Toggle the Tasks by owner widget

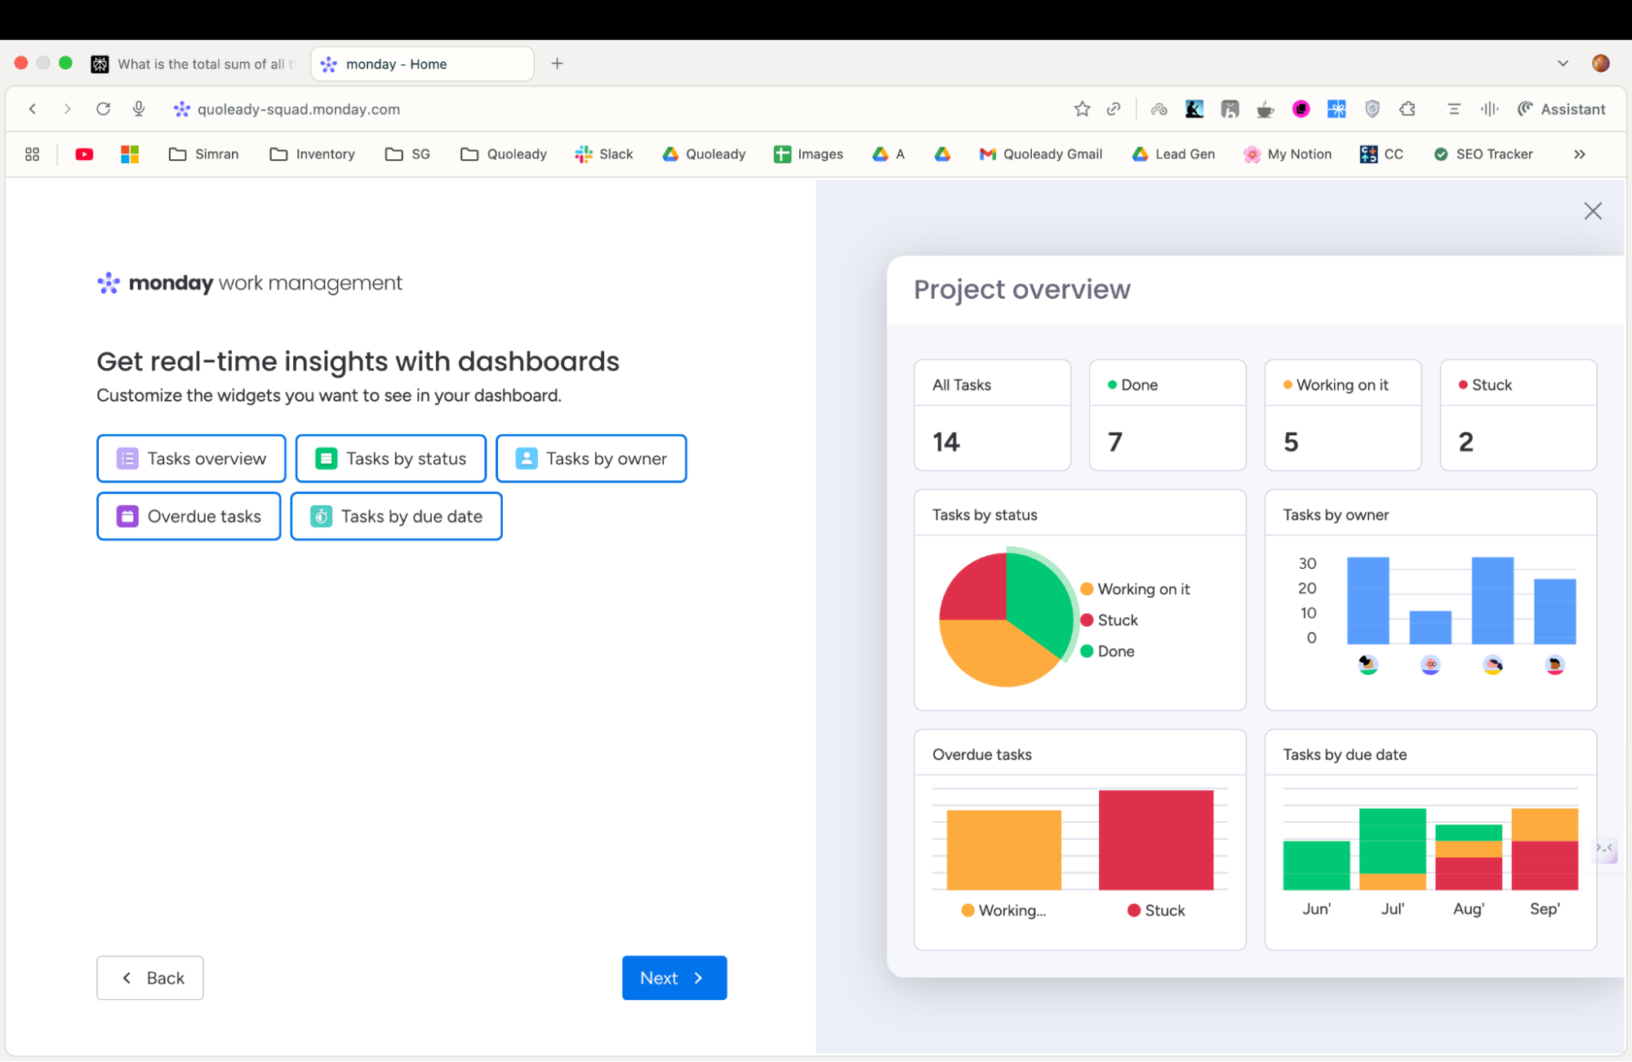(591, 458)
